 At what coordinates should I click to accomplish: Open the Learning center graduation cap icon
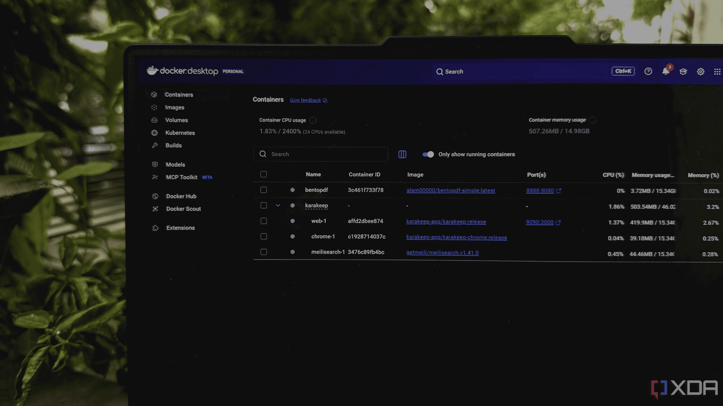click(x=683, y=71)
